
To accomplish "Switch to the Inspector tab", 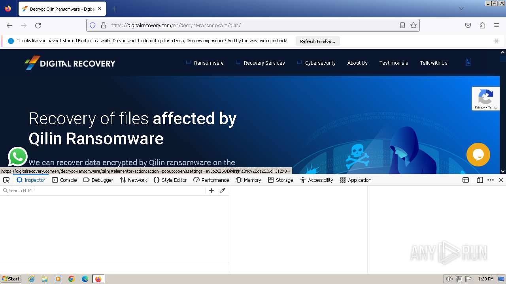I will coord(31,180).
